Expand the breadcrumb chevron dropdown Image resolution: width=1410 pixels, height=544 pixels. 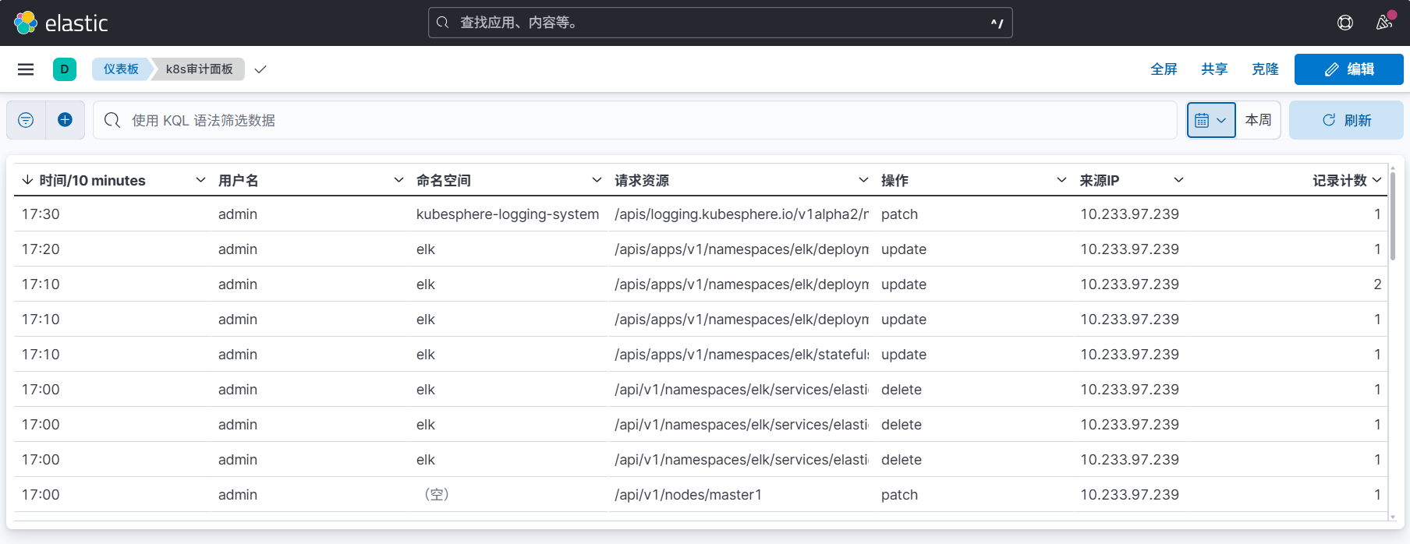pos(260,69)
